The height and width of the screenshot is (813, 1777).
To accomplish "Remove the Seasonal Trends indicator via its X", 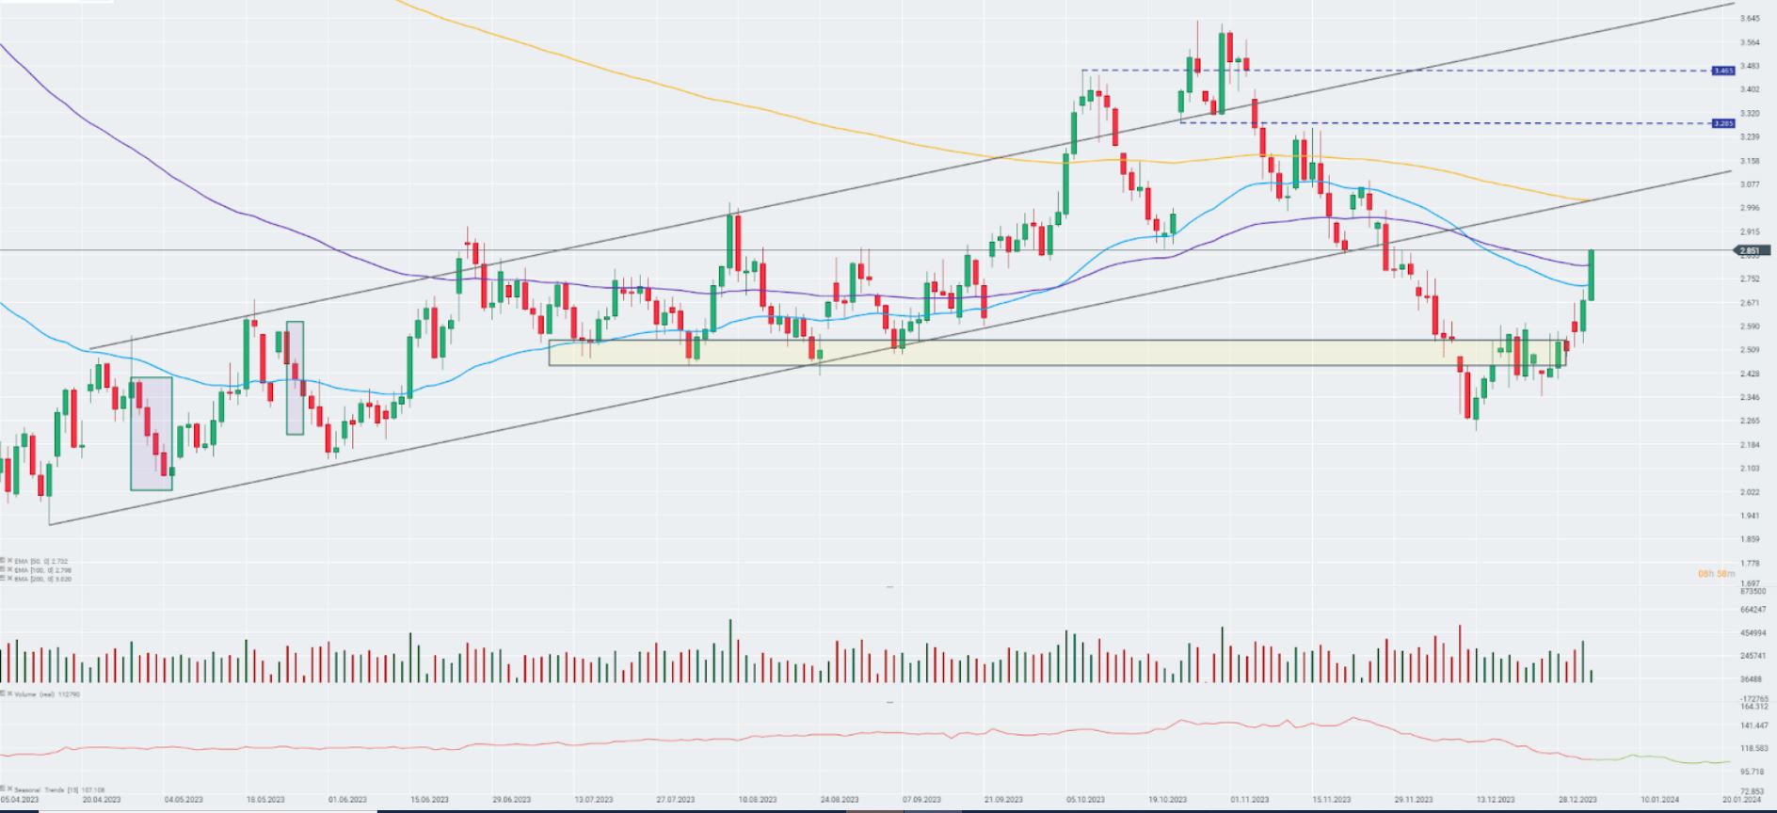I will [9, 790].
